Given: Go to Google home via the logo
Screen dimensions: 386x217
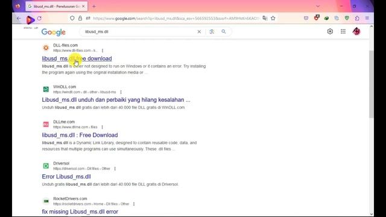Looking at the screenshot, I should click(x=54, y=32).
